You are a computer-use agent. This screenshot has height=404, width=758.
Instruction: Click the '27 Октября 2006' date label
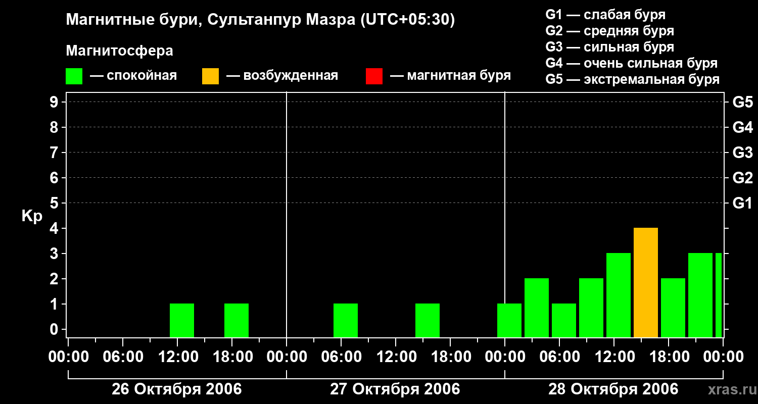coord(395,389)
